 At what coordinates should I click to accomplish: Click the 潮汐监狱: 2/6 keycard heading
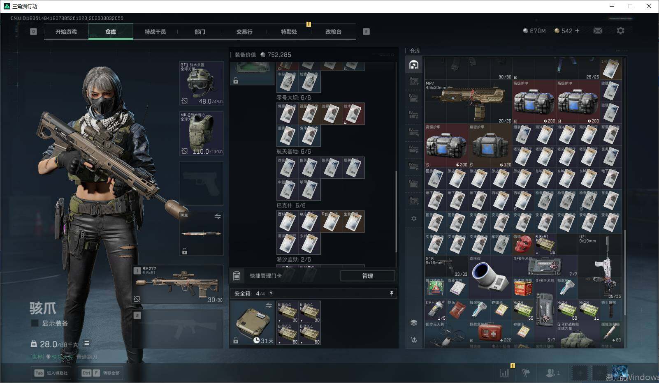pyautogui.click(x=294, y=259)
